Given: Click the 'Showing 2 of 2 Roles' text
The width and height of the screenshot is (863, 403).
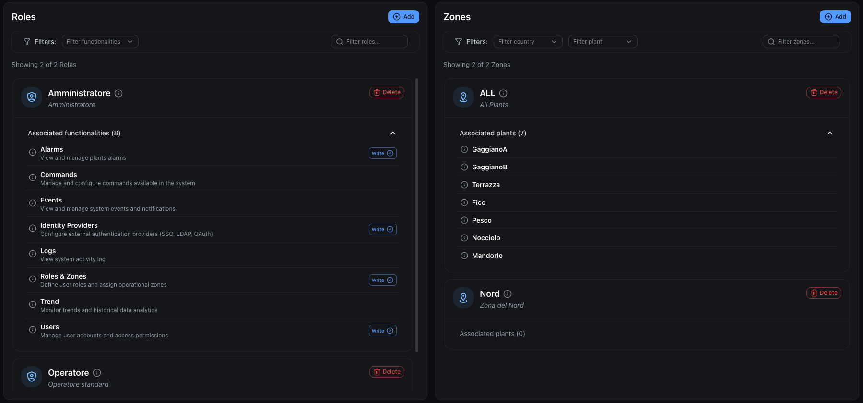Looking at the screenshot, I should (x=44, y=65).
